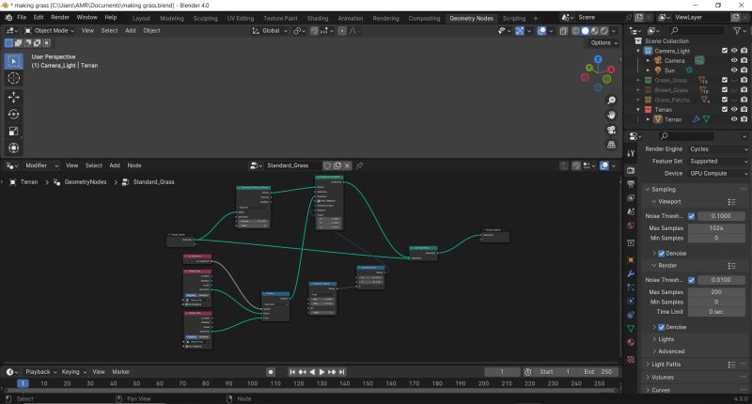Open the Material properties tab
The image size is (752, 404).
[631, 342]
